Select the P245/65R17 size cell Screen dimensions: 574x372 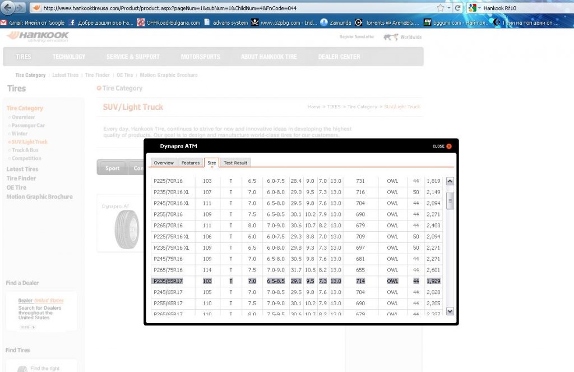click(x=173, y=292)
